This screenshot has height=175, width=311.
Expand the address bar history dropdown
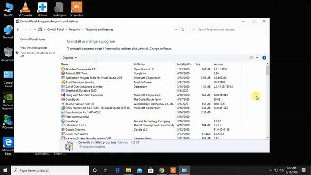[176, 29]
